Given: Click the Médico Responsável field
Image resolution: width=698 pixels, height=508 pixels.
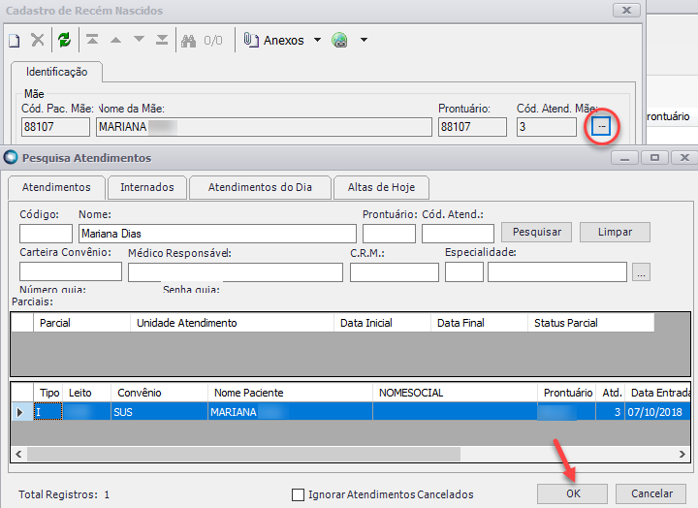Looking at the screenshot, I should tap(236, 272).
